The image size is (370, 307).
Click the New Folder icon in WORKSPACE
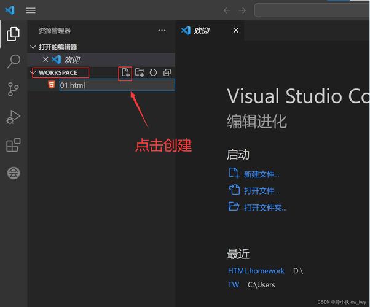point(140,72)
